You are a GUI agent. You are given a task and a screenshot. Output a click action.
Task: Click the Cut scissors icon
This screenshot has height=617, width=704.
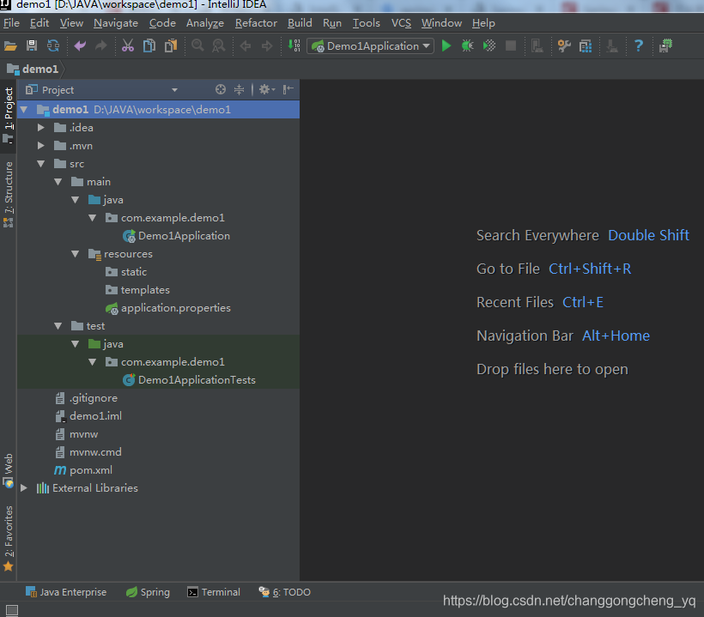128,45
